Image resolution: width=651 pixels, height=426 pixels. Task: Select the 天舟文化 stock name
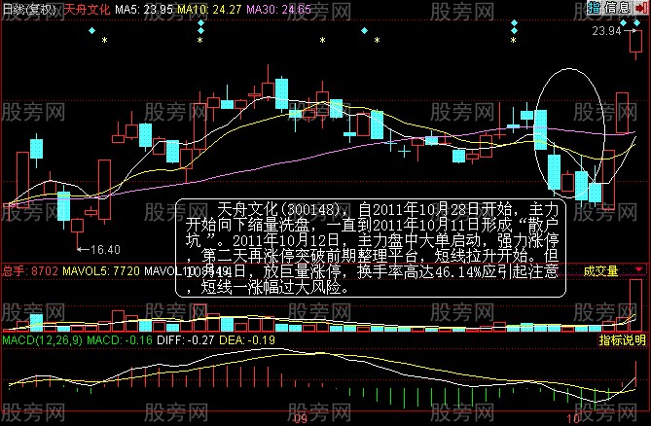pos(87,9)
